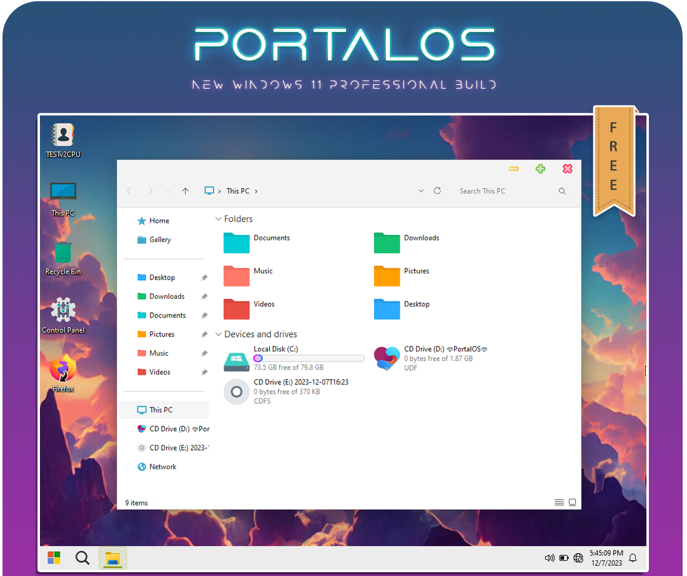The width and height of the screenshot is (687, 576).
Task: Open the green Downloads folder
Action: click(387, 242)
